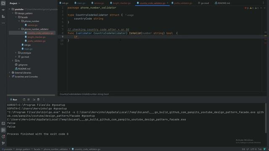Select the Run tab in bottom panel

tap(13, 99)
